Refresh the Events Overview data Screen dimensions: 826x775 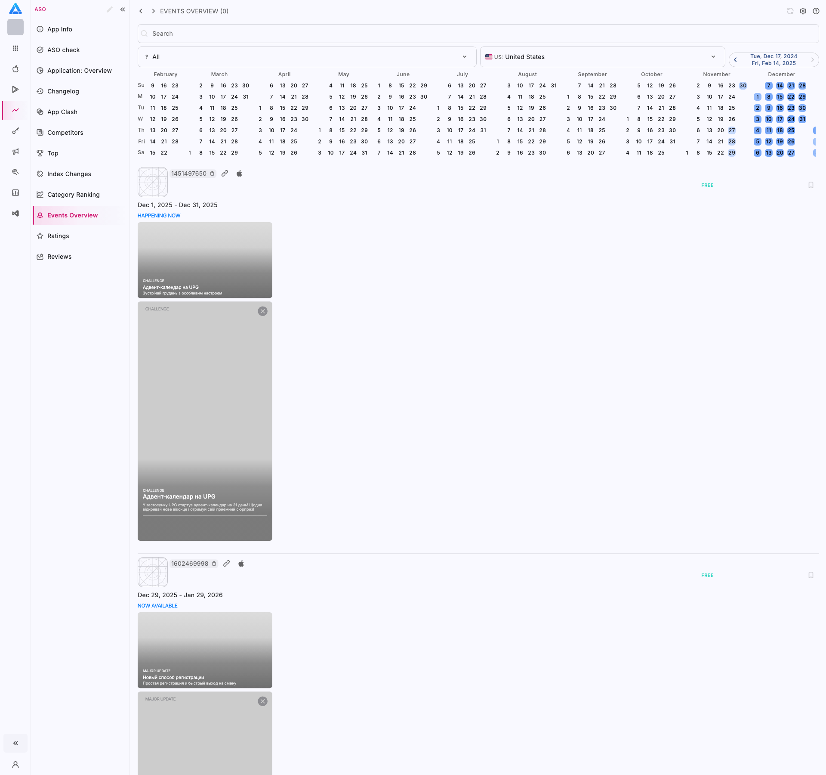790,11
